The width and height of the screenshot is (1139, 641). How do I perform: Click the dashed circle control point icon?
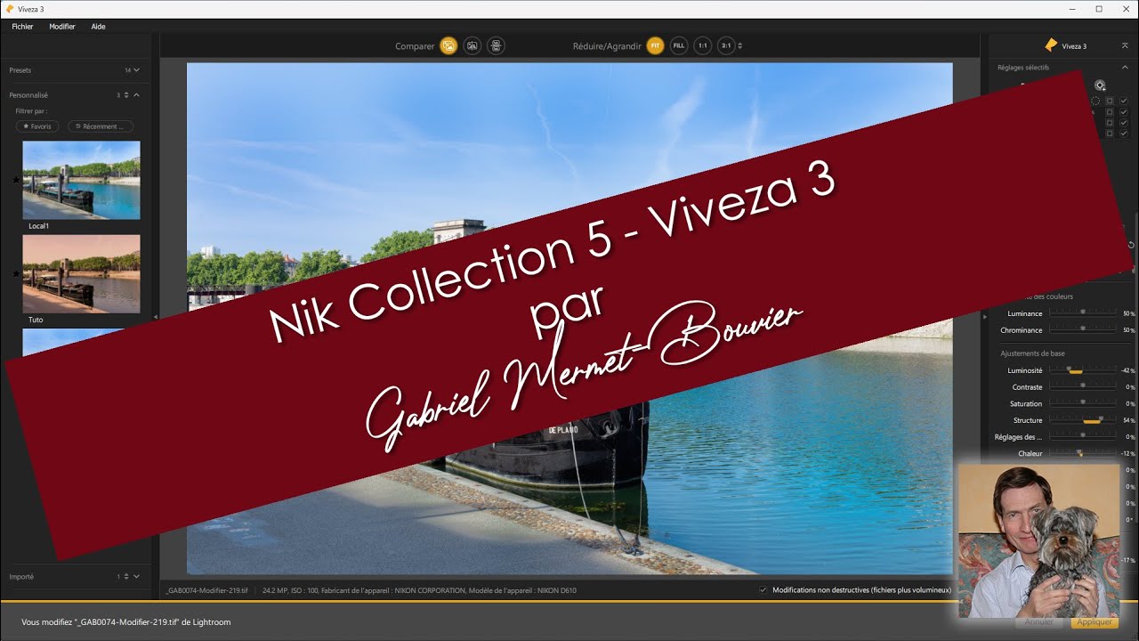1095,101
